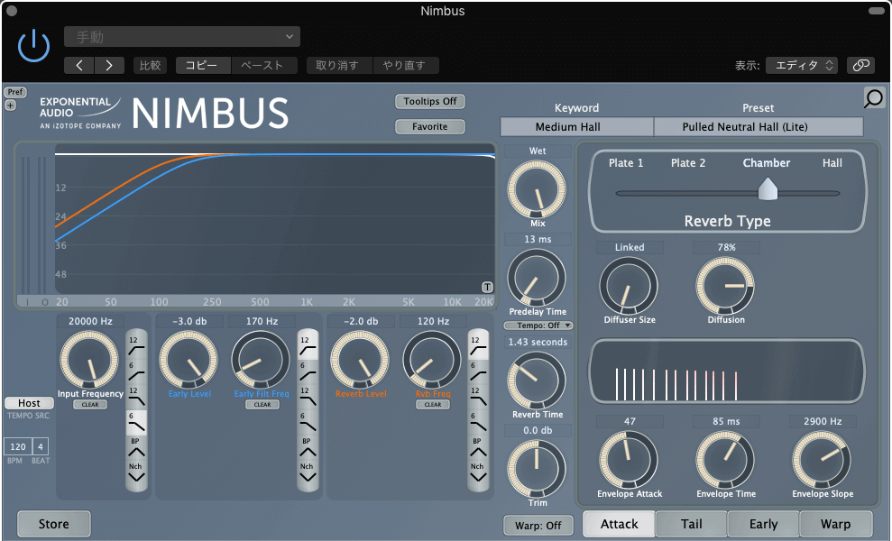
Task: Select 12 dB high-pass on early filter
Action: point(308,344)
